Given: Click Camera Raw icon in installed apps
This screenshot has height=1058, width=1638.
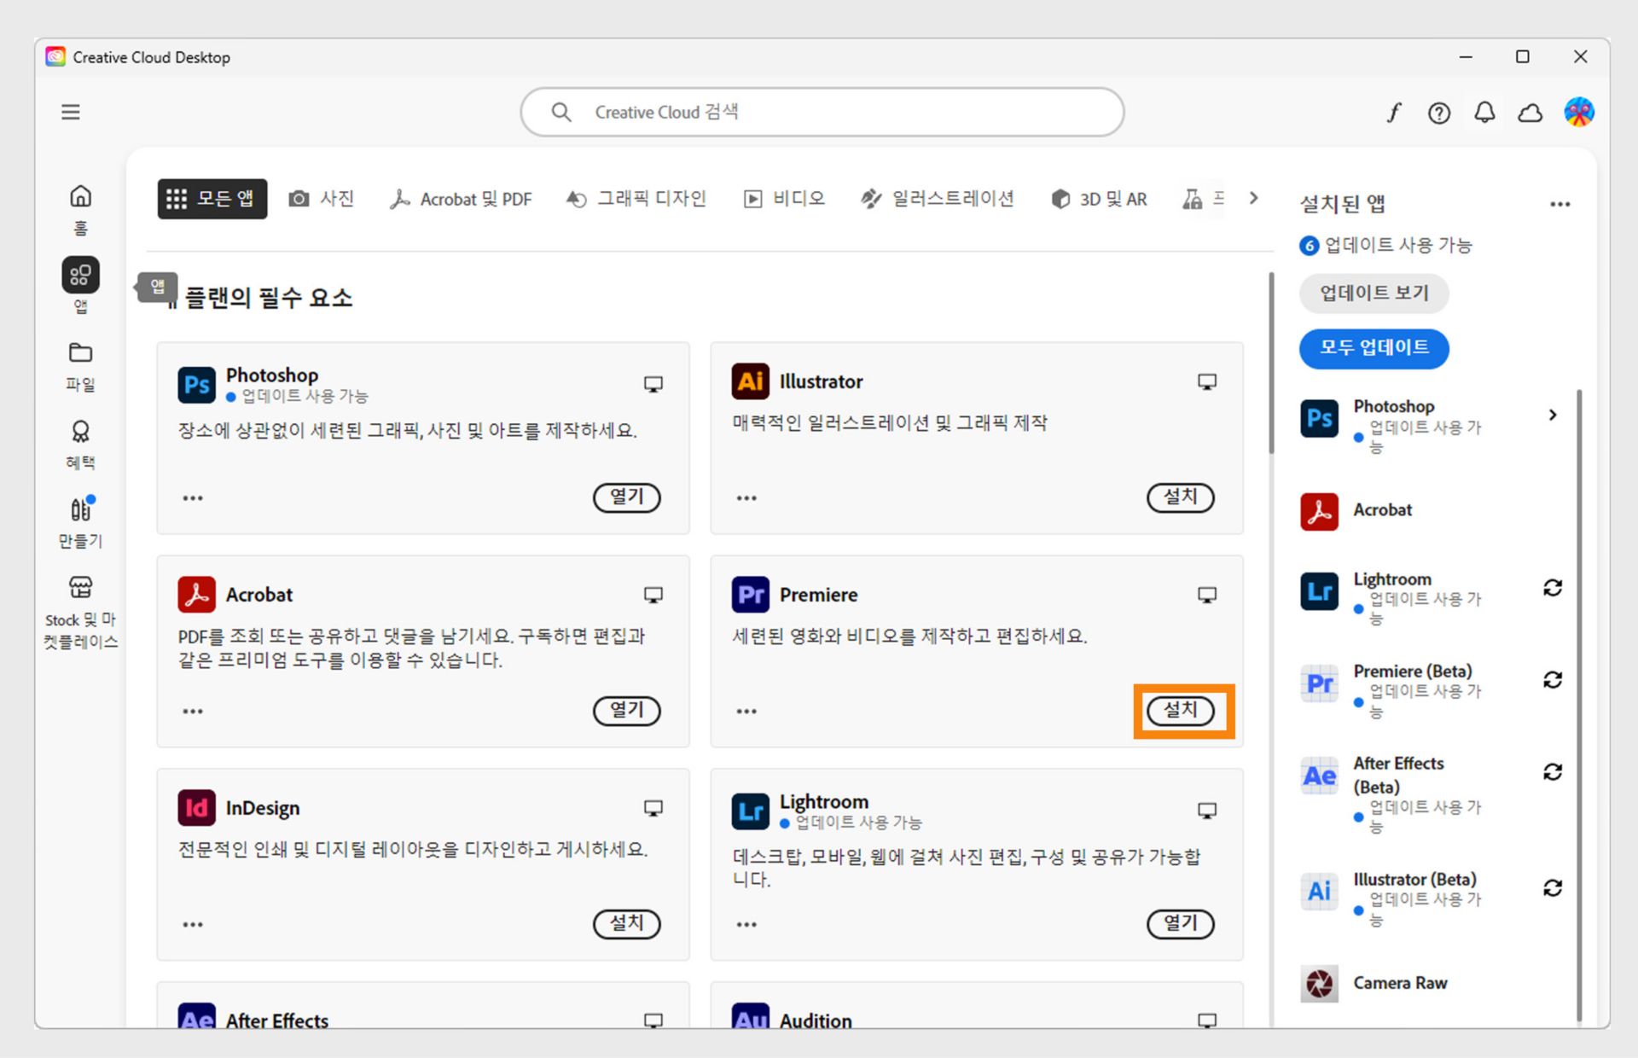Looking at the screenshot, I should 1319,983.
